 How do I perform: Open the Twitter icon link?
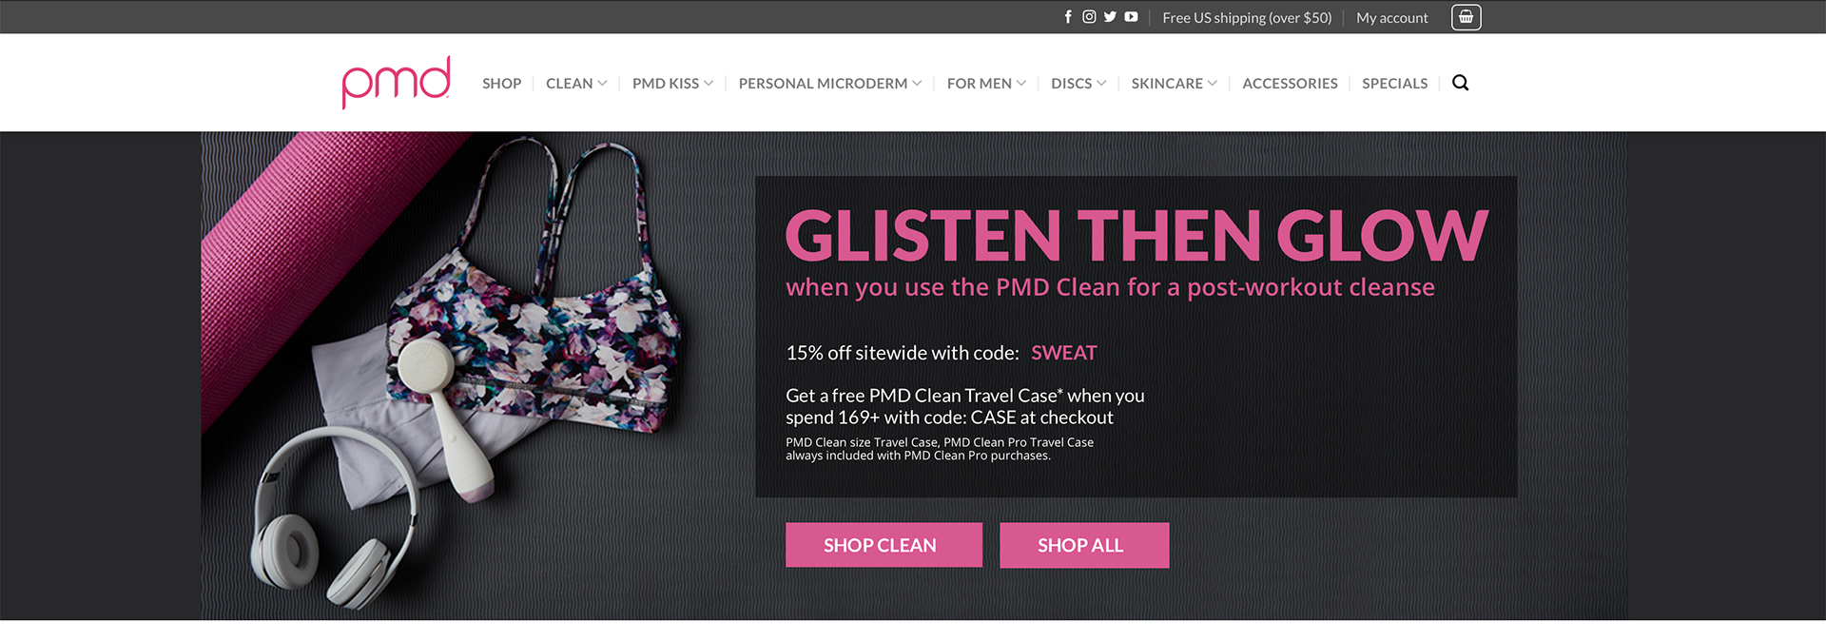pyautogui.click(x=1110, y=17)
